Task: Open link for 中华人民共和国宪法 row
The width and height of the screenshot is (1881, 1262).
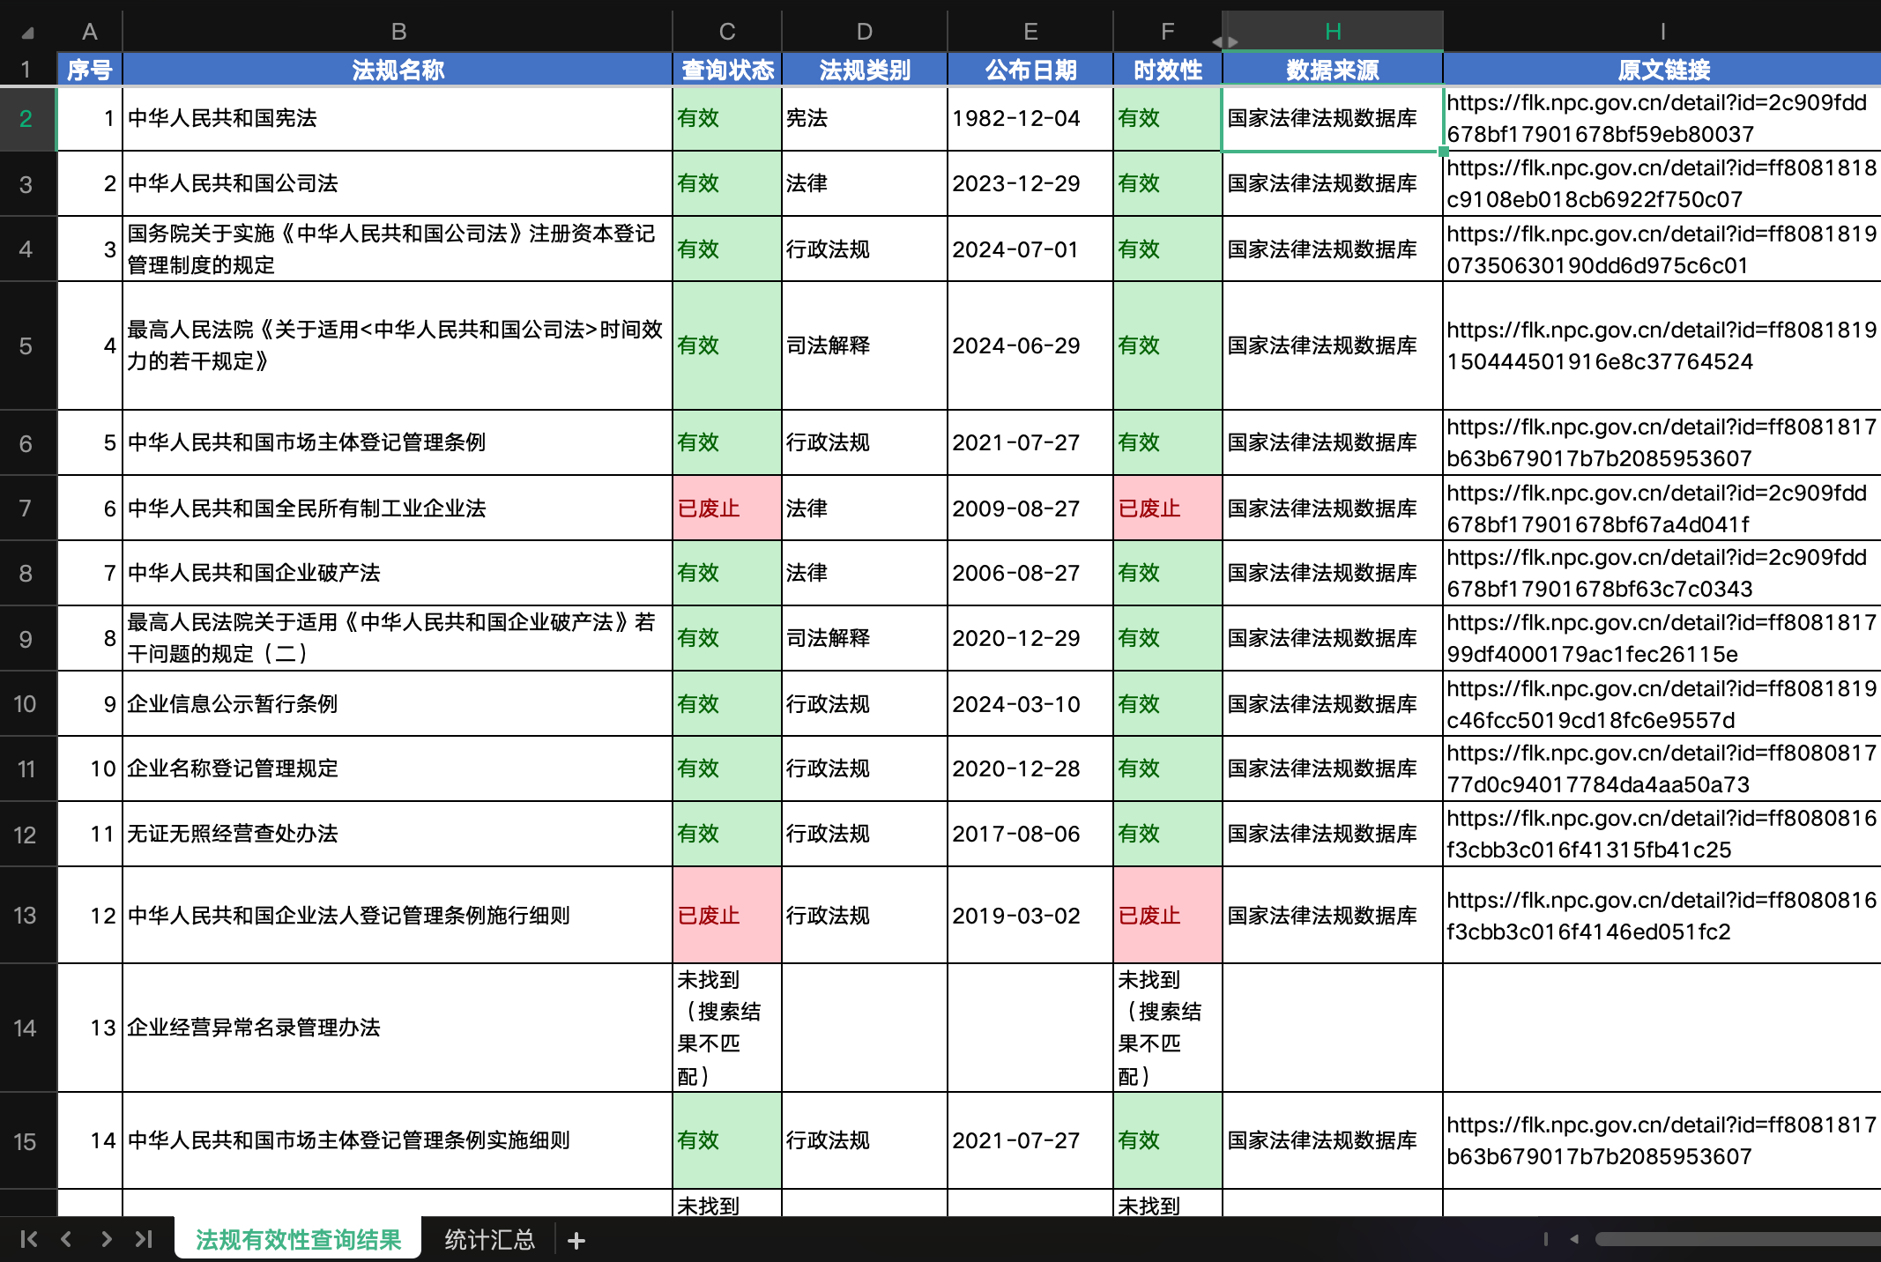Action: (x=1657, y=118)
